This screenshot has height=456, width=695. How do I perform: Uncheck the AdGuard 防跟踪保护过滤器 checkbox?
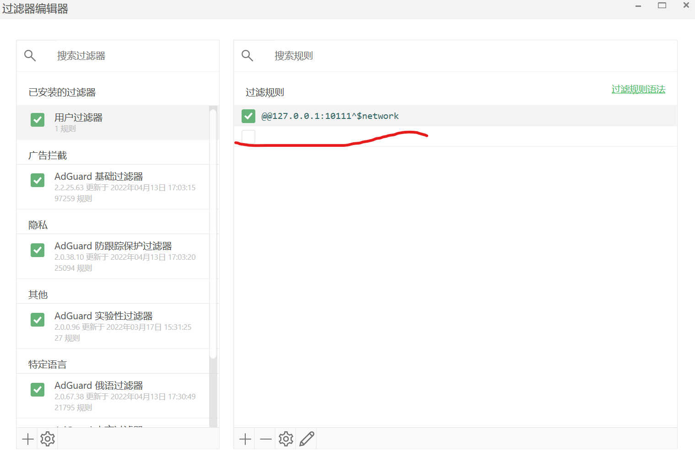click(x=37, y=250)
